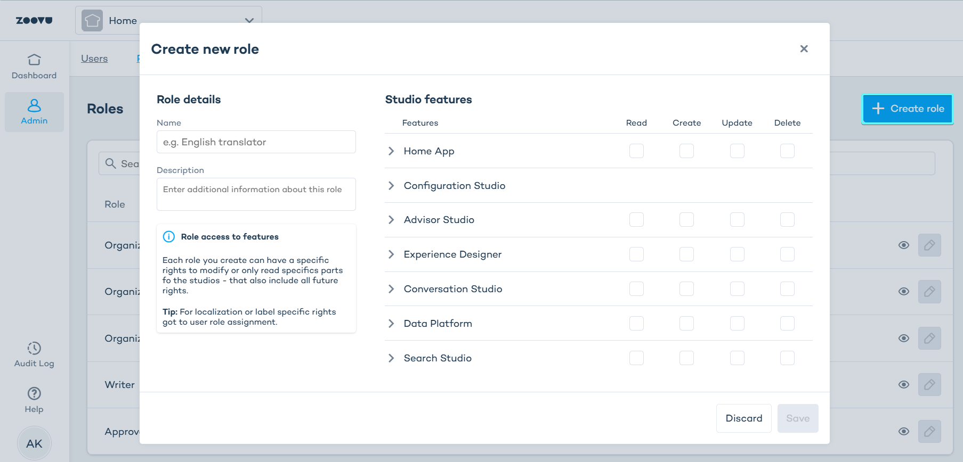
Task: Click the Create role button
Action: (x=908, y=109)
